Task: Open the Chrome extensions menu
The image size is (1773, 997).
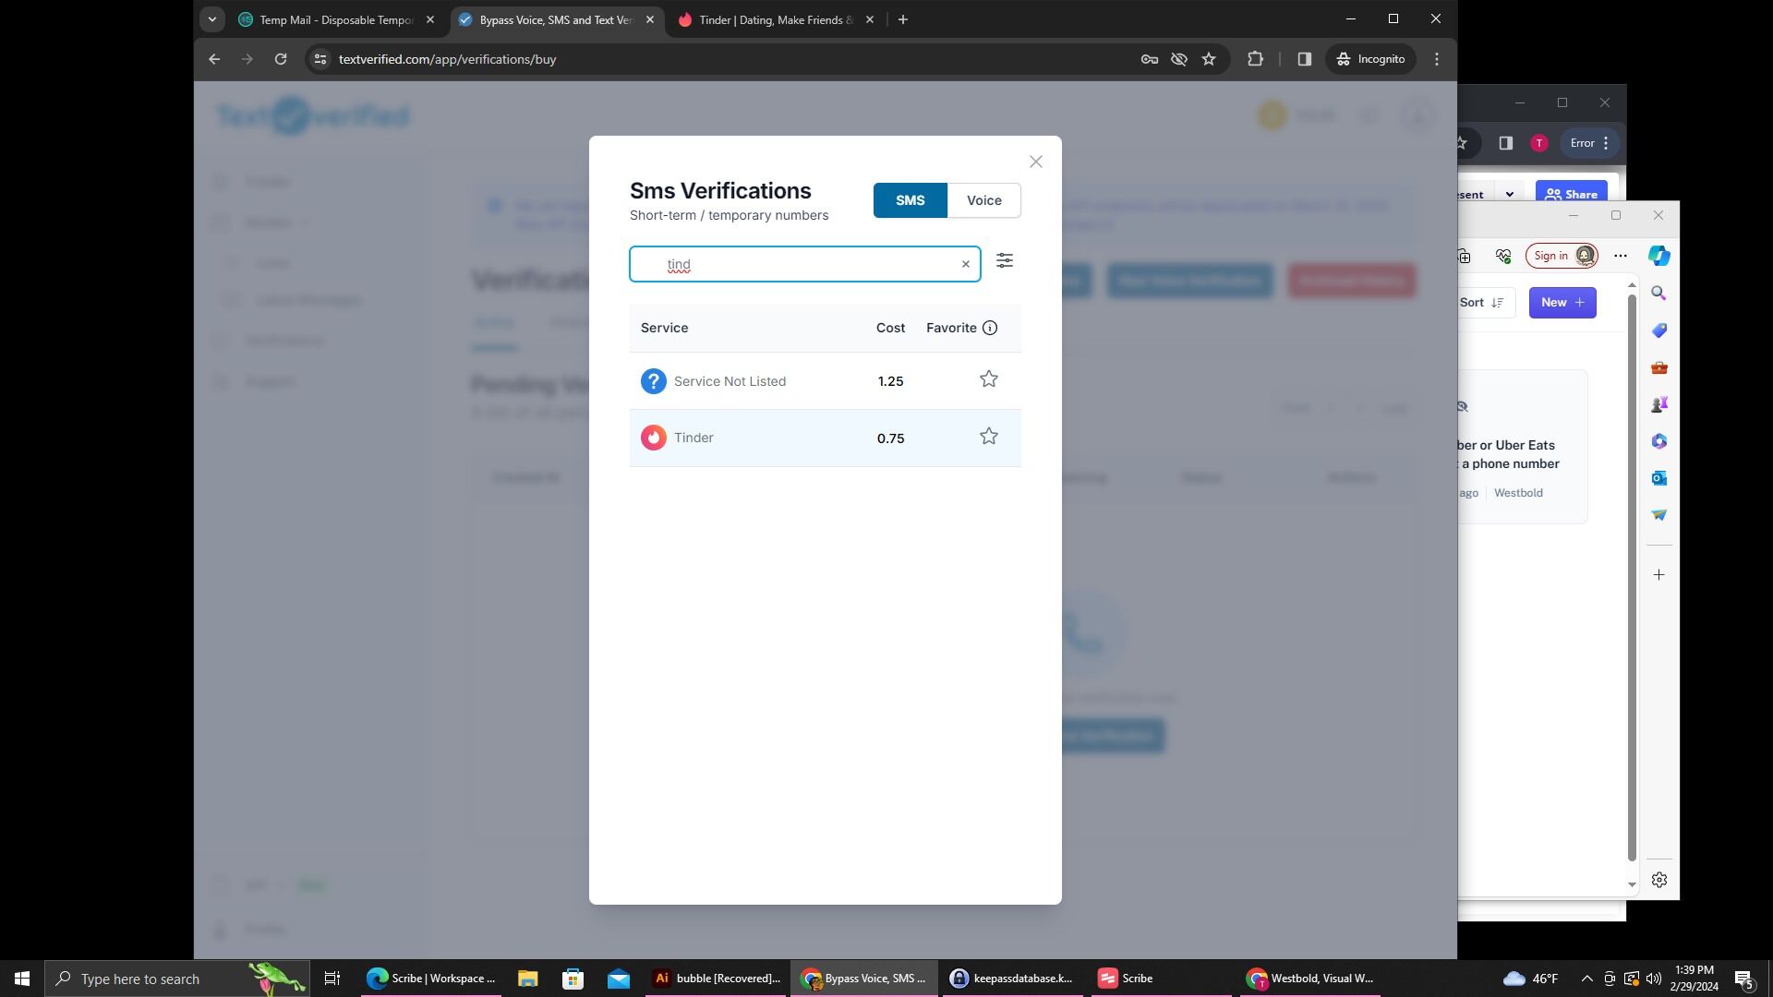Action: [x=1255, y=59]
